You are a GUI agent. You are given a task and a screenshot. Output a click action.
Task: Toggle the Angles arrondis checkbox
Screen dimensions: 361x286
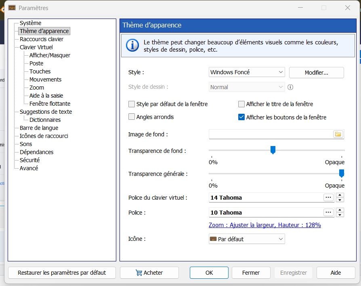(x=132, y=117)
